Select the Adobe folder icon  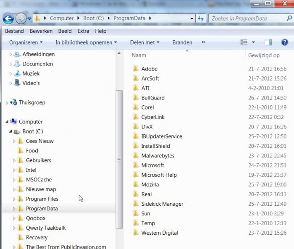coord(136,68)
